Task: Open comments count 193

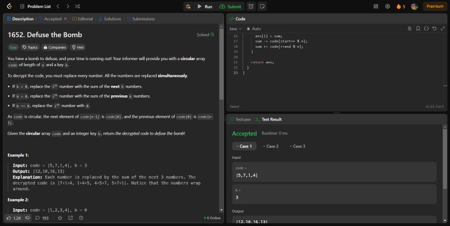Action: coord(42,218)
